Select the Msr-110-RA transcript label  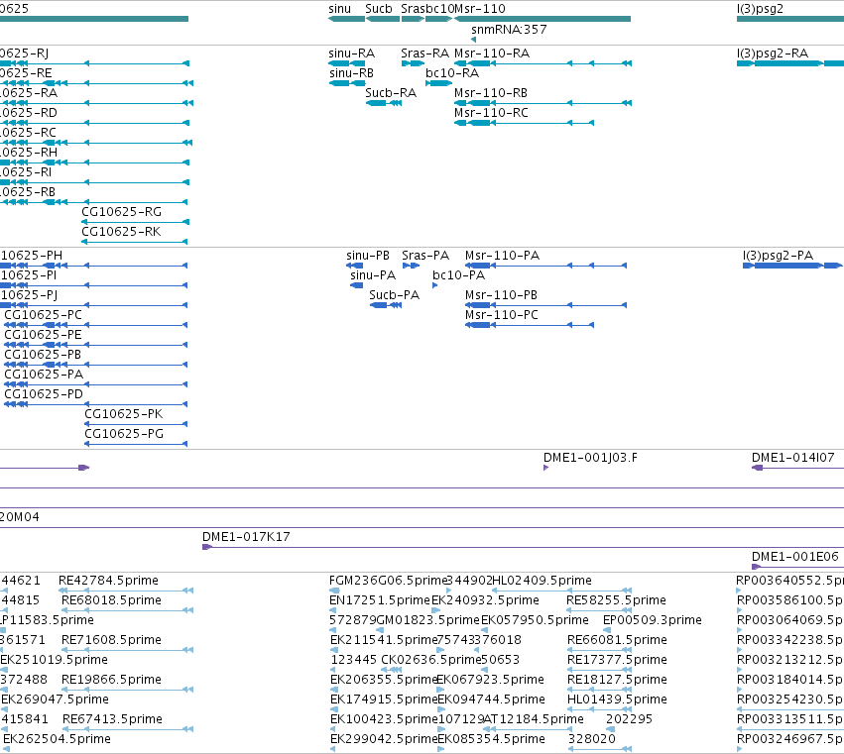pyautogui.click(x=492, y=54)
